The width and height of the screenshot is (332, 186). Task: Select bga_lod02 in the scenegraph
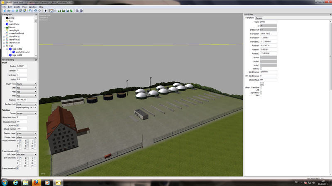click(17, 55)
